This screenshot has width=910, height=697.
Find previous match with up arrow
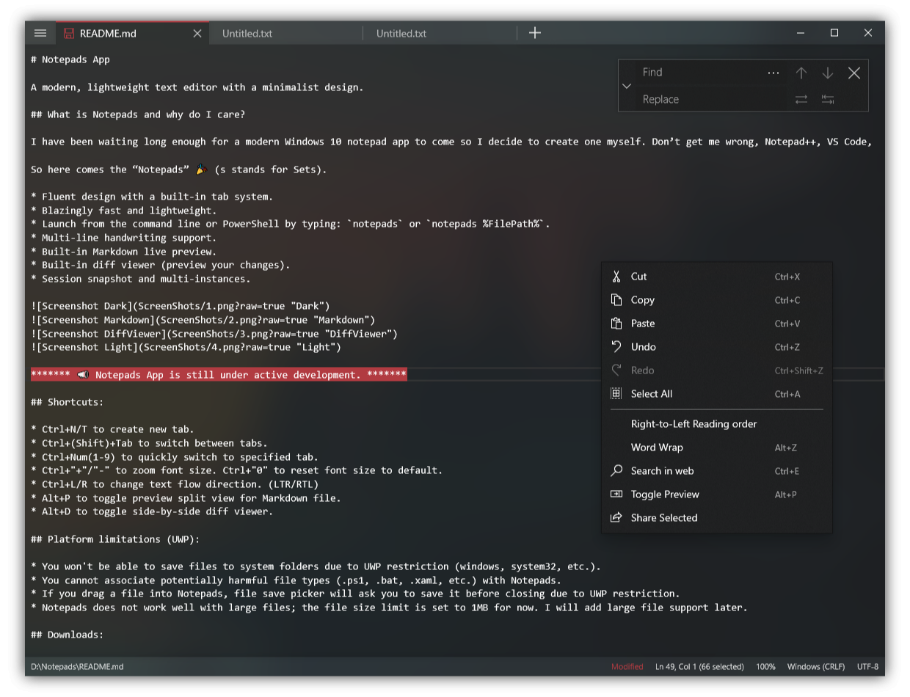801,73
